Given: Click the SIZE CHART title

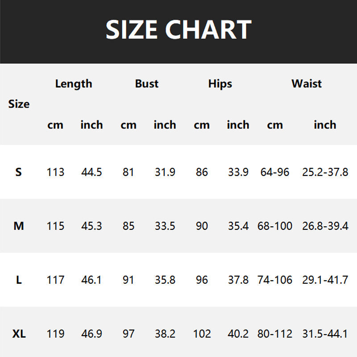Looking at the screenshot, I should (178, 30).
